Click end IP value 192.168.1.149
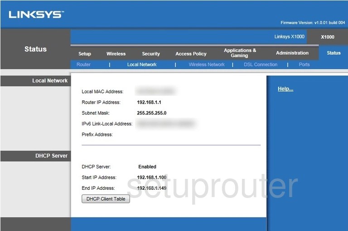The height and width of the screenshot is (231, 348). tap(152, 188)
